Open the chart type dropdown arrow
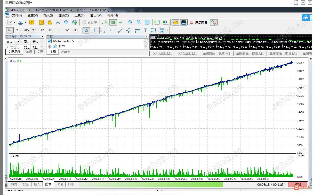This screenshot has width=313, height=195. [14, 22]
